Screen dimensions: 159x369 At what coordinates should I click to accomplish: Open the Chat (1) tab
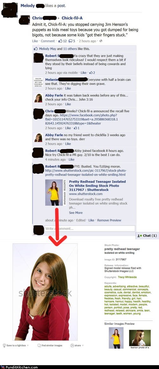click(147, 236)
